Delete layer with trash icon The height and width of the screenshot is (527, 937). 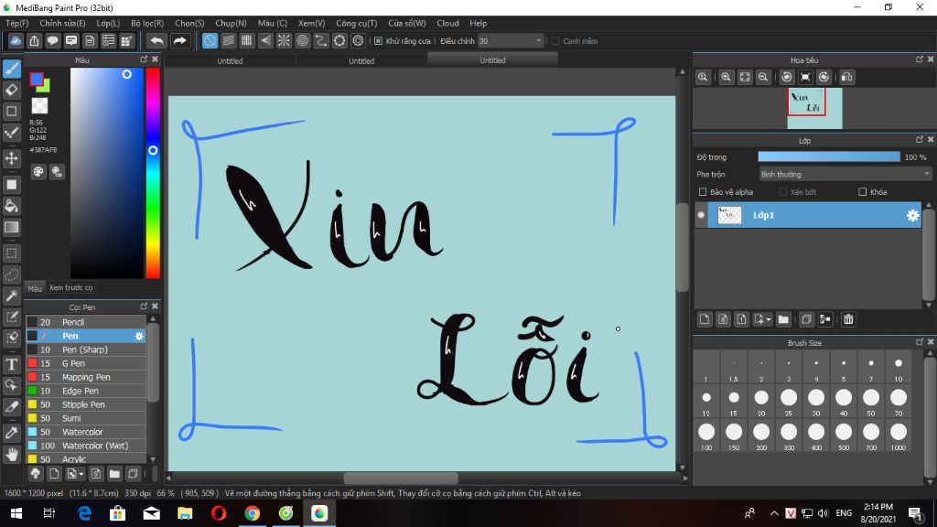coord(848,319)
